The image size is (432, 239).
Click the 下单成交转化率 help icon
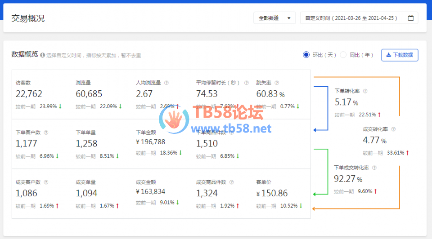tap(374, 168)
